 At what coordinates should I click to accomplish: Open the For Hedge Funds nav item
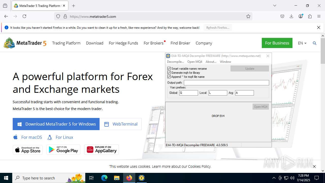123,43
